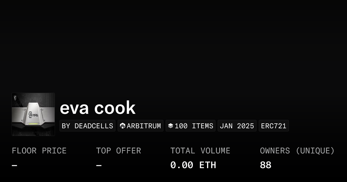Click the MSI dragon logo in thumbnail
This screenshot has height=182, width=347.
15,97
